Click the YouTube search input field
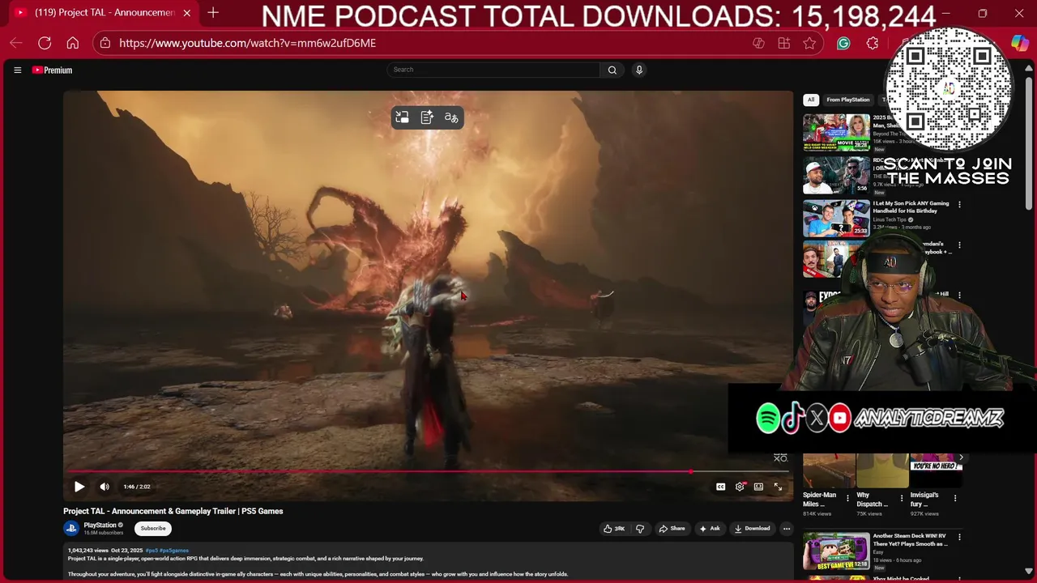The image size is (1037, 583). [493, 70]
